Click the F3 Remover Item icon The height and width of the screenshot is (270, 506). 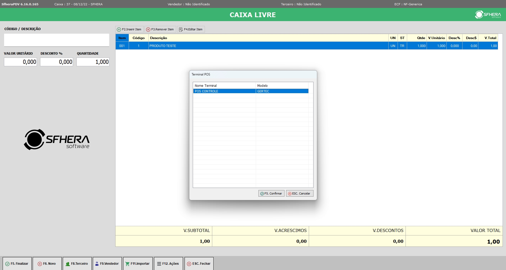pos(148,30)
